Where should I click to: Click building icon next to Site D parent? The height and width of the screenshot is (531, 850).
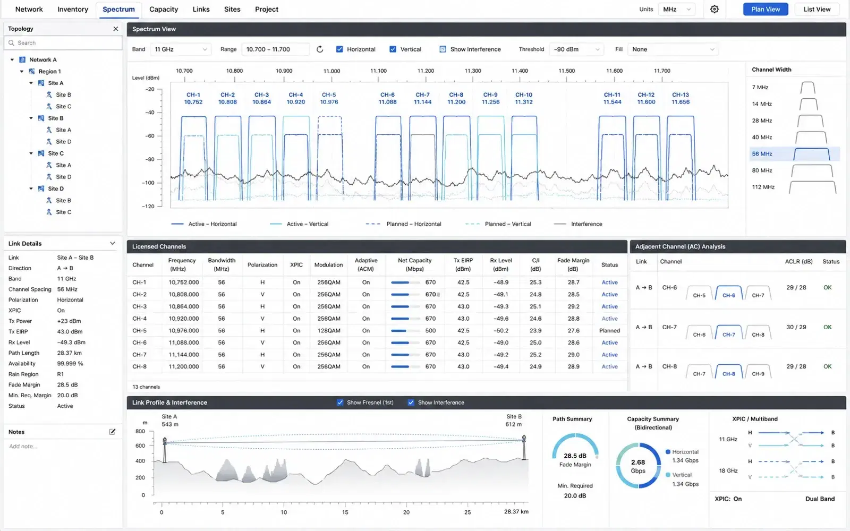(x=41, y=189)
